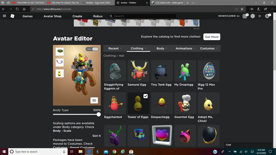Show hidden system tray icons

click(x=229, y=152)
